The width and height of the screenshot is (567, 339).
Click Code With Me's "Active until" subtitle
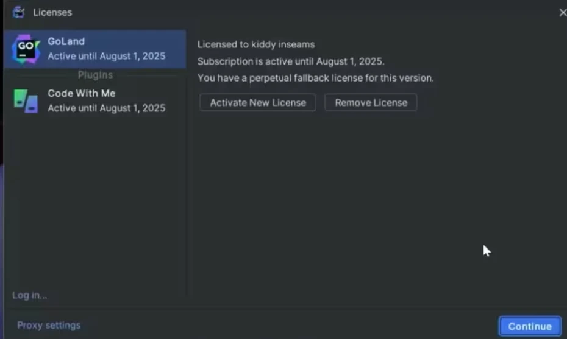(107, 108)
